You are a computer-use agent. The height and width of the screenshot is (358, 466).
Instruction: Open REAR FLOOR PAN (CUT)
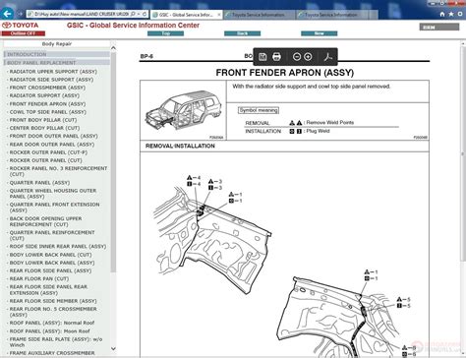pyautogui.click(x=39, y=278)
